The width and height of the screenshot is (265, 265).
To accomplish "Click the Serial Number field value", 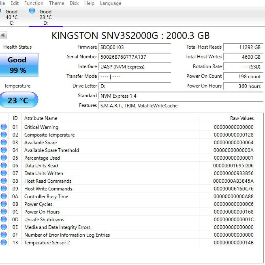I will pyautogui.click(x=135, y=57).
